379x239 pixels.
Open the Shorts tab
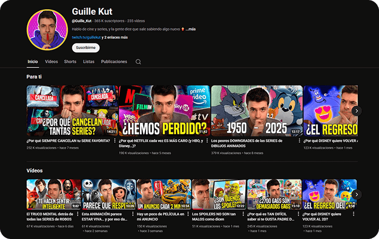pyautogui.click(x=70, y=62)
